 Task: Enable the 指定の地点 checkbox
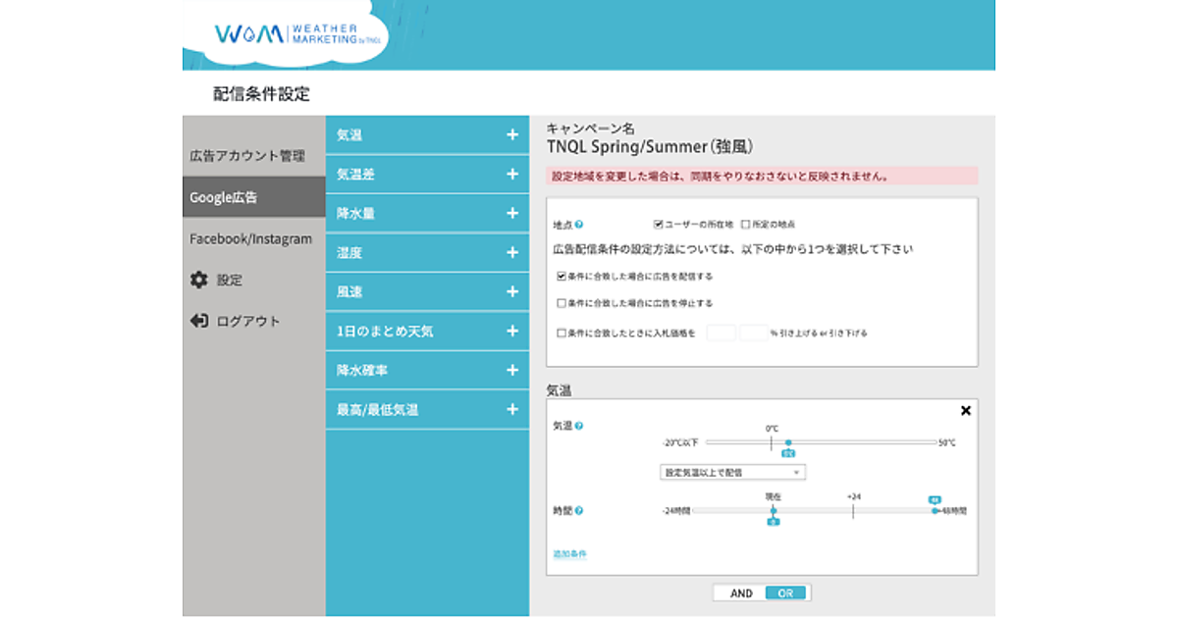click(x=745, y=225)
